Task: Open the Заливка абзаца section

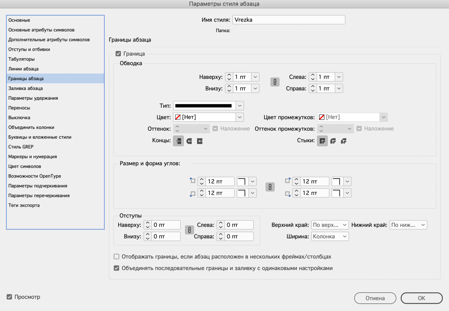Action: (x=55, y=88)
